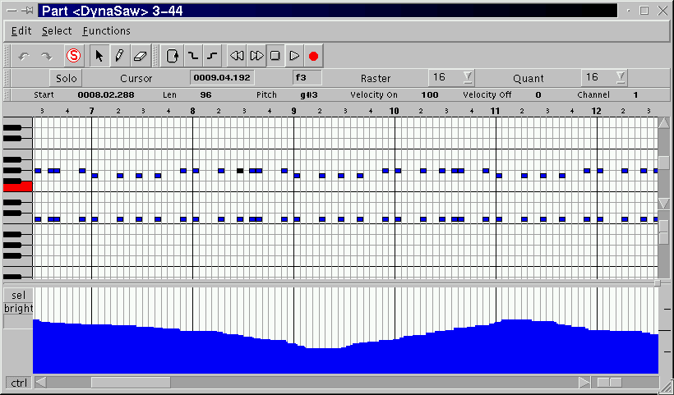Click the highlighted red piano key
Image resolution: width=674 pixels, height=395 pixels.
point(17,186)
